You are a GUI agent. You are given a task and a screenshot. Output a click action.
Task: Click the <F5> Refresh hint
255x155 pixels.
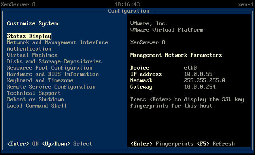tap(216, 144)
